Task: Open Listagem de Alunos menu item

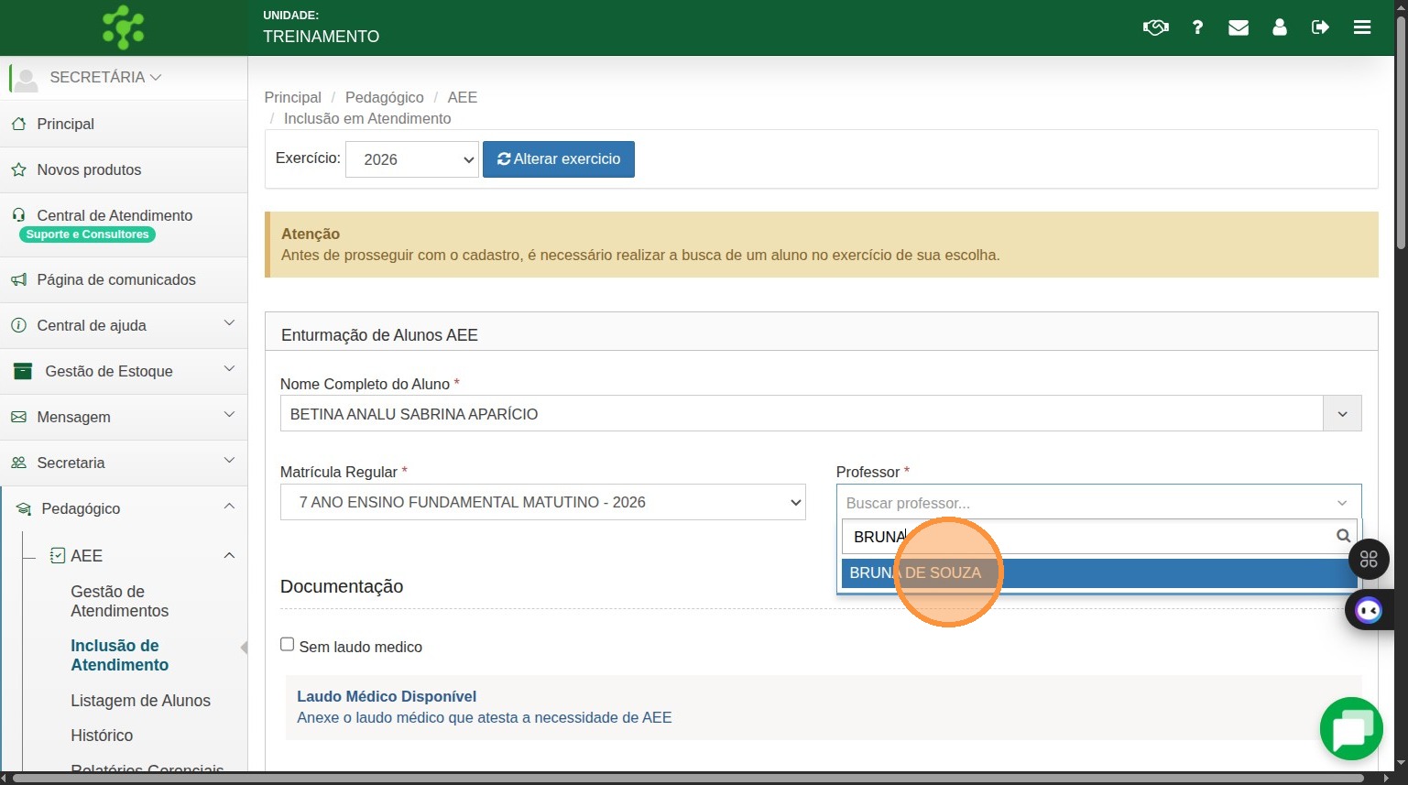Action: 140,701
